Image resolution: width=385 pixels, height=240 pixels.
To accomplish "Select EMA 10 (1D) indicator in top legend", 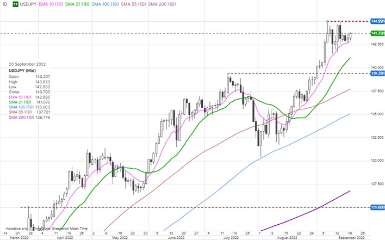I will (x=51, y=4).
